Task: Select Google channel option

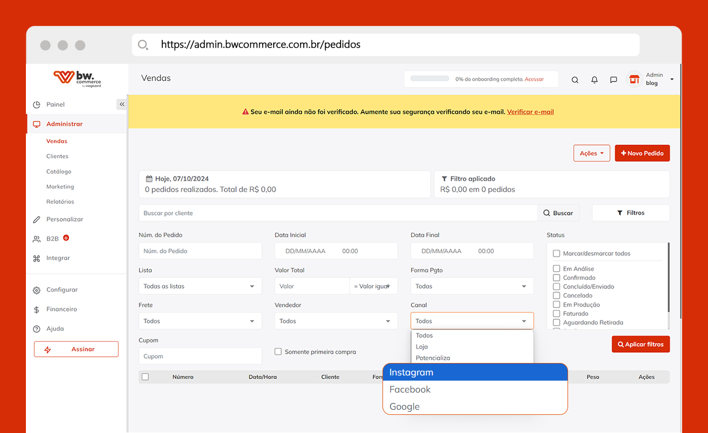Action: click(x=475, y=407)
